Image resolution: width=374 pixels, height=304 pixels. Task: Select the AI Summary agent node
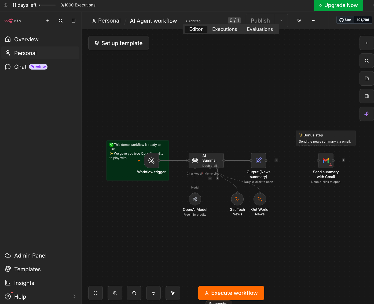click(x=206, y=161)
